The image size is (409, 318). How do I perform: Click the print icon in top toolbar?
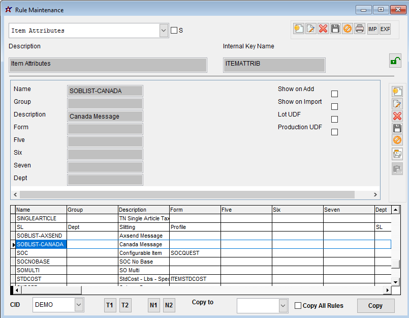(360, 29)
